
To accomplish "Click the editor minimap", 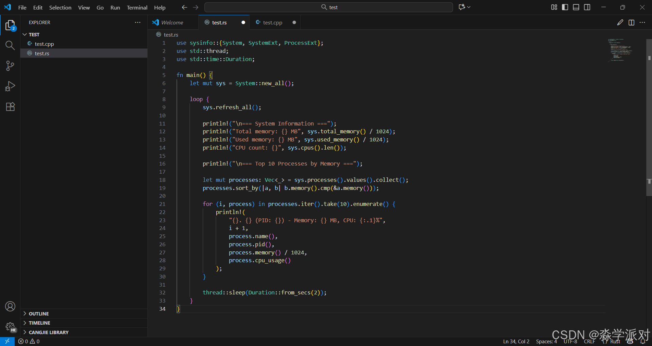I will tap(620, 50).
